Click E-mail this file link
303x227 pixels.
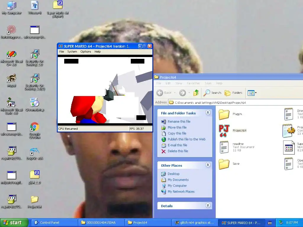click(x=177, y=145)
